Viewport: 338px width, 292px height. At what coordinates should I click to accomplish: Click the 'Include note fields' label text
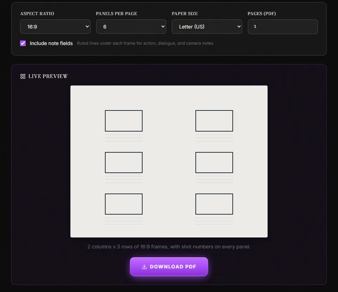point(51,43)
